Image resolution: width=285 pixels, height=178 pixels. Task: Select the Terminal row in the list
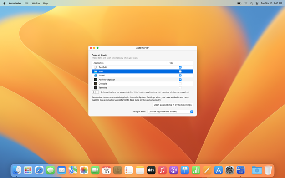click(x=142, y=88)
